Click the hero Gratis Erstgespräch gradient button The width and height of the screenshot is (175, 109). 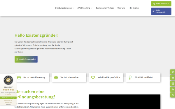pyautogui.click(x=26, y=59)
